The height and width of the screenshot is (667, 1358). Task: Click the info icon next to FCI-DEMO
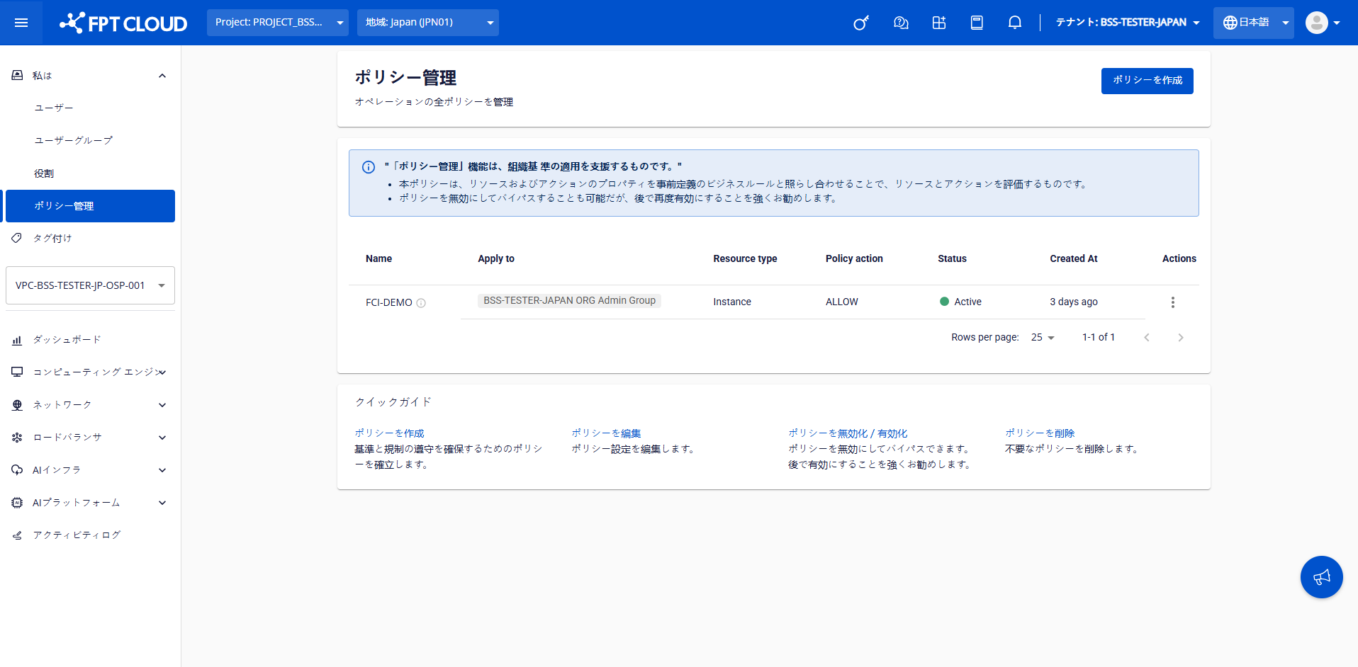[421, 303]
